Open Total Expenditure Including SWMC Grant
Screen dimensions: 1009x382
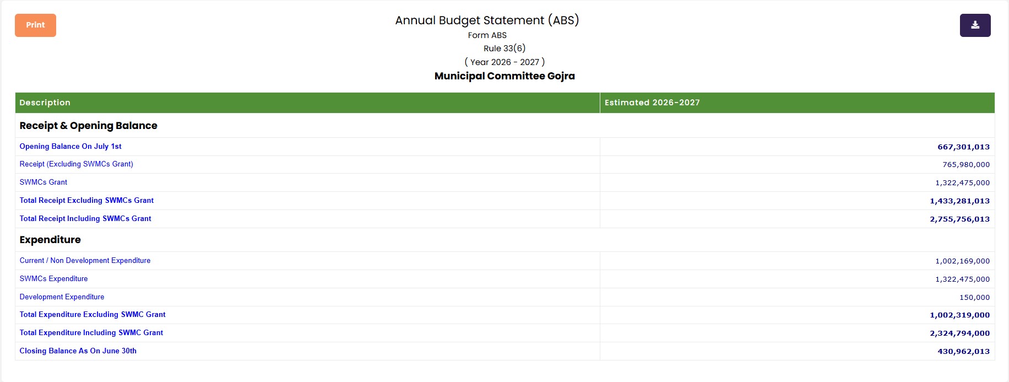tap(91, 333)
